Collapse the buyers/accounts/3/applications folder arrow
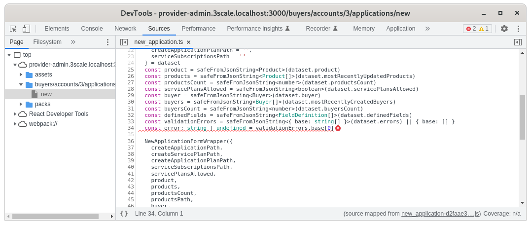531x225 pixels. click(x=21, y=84)
